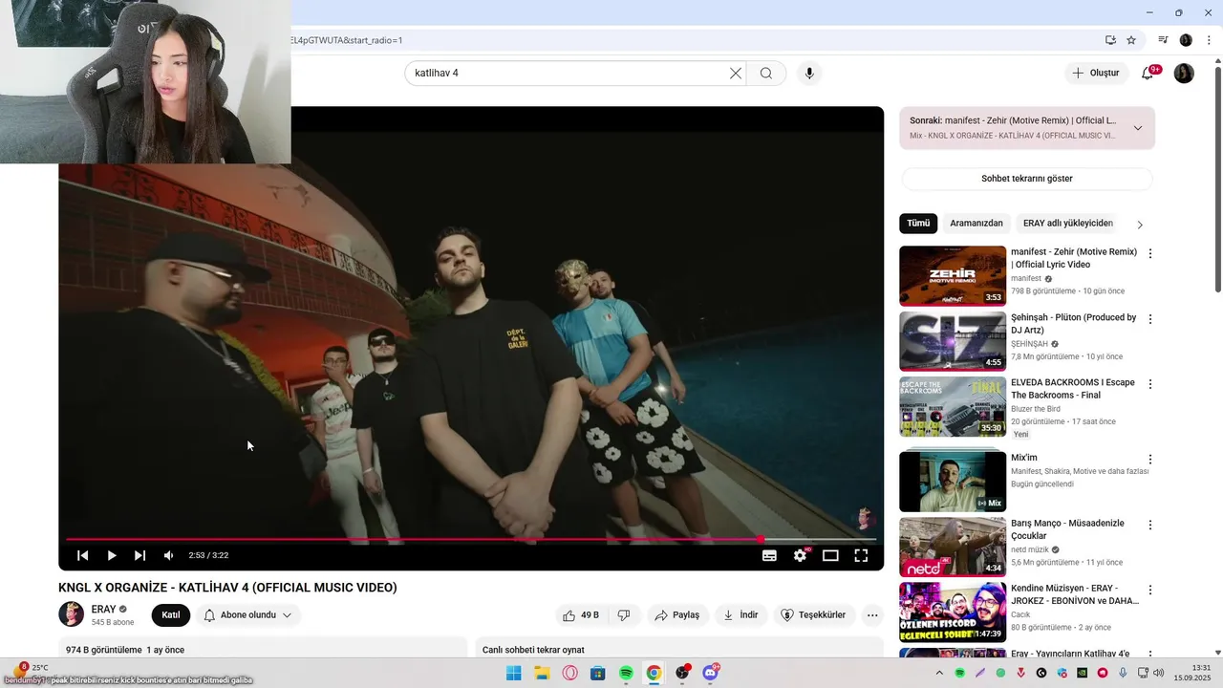Share the video via Paylaş
The height and width of the screenshot is (688, 1223).
point(676,615)
